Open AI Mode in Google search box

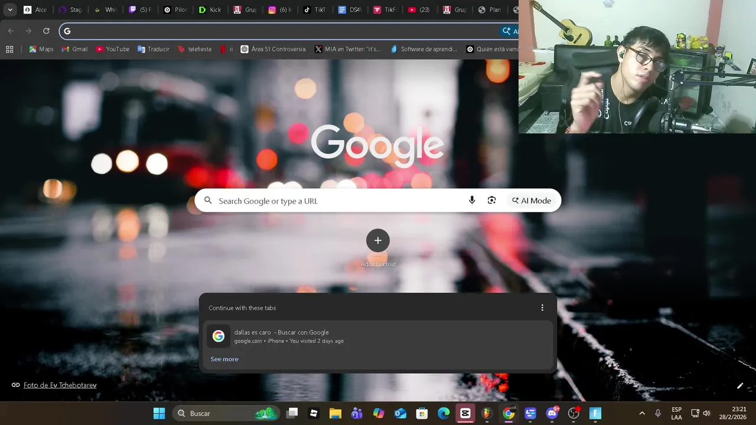click(x=532, y=201)
